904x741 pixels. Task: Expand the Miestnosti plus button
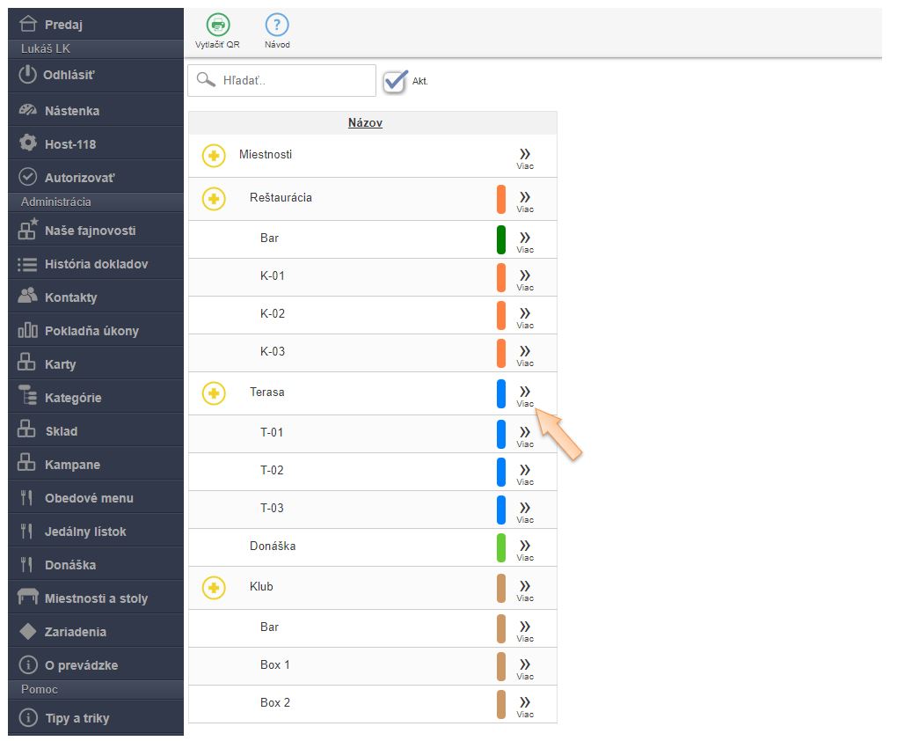[x=214, y=156]
